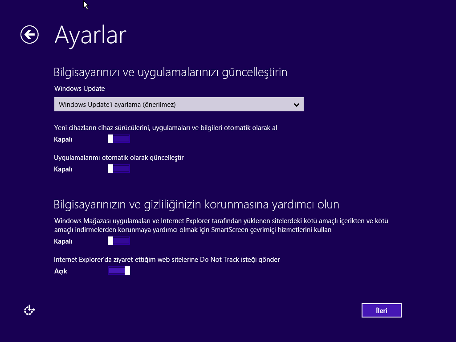Click the İleri button
Viewport: 456px width, 342px height.
[381, 310]
